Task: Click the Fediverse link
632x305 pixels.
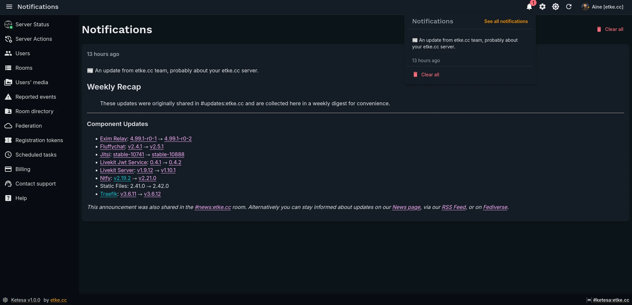Action: [x=495, y=207]
